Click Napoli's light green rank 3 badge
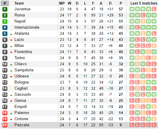158x129 pixels. pos(5,21)
